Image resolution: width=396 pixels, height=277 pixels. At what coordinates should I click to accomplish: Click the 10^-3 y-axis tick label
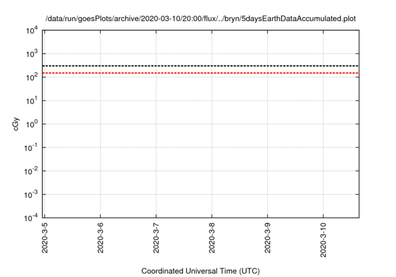pyautogui.click(x=31, y=195)
